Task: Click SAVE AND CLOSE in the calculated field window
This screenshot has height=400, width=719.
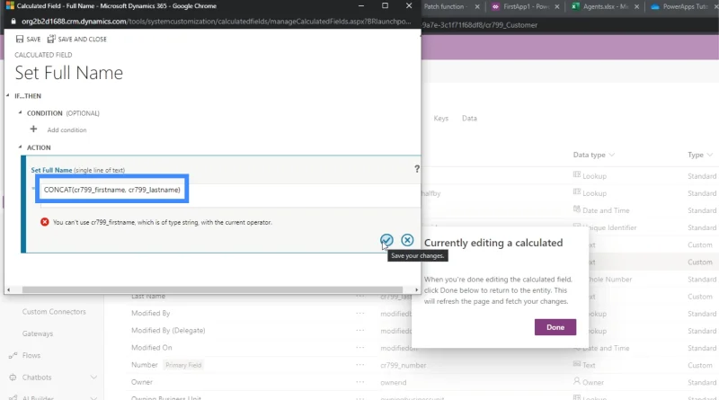Action: (77, 39)
